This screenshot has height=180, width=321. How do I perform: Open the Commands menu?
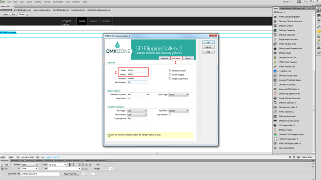point(58,2)
